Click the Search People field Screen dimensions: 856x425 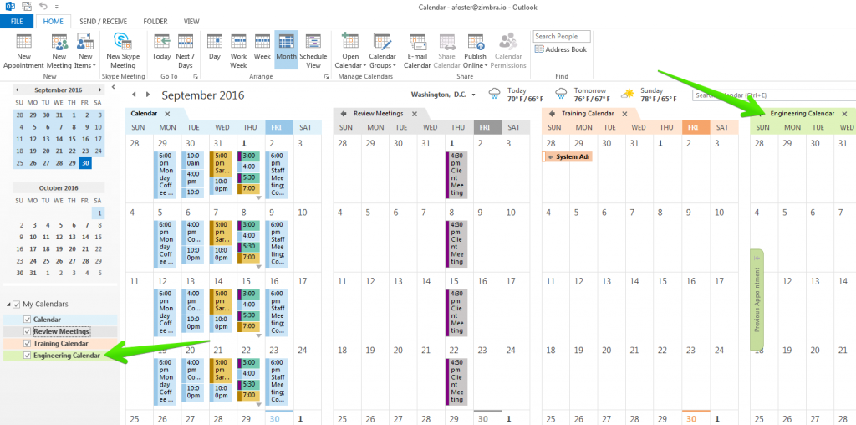point(562,36)
